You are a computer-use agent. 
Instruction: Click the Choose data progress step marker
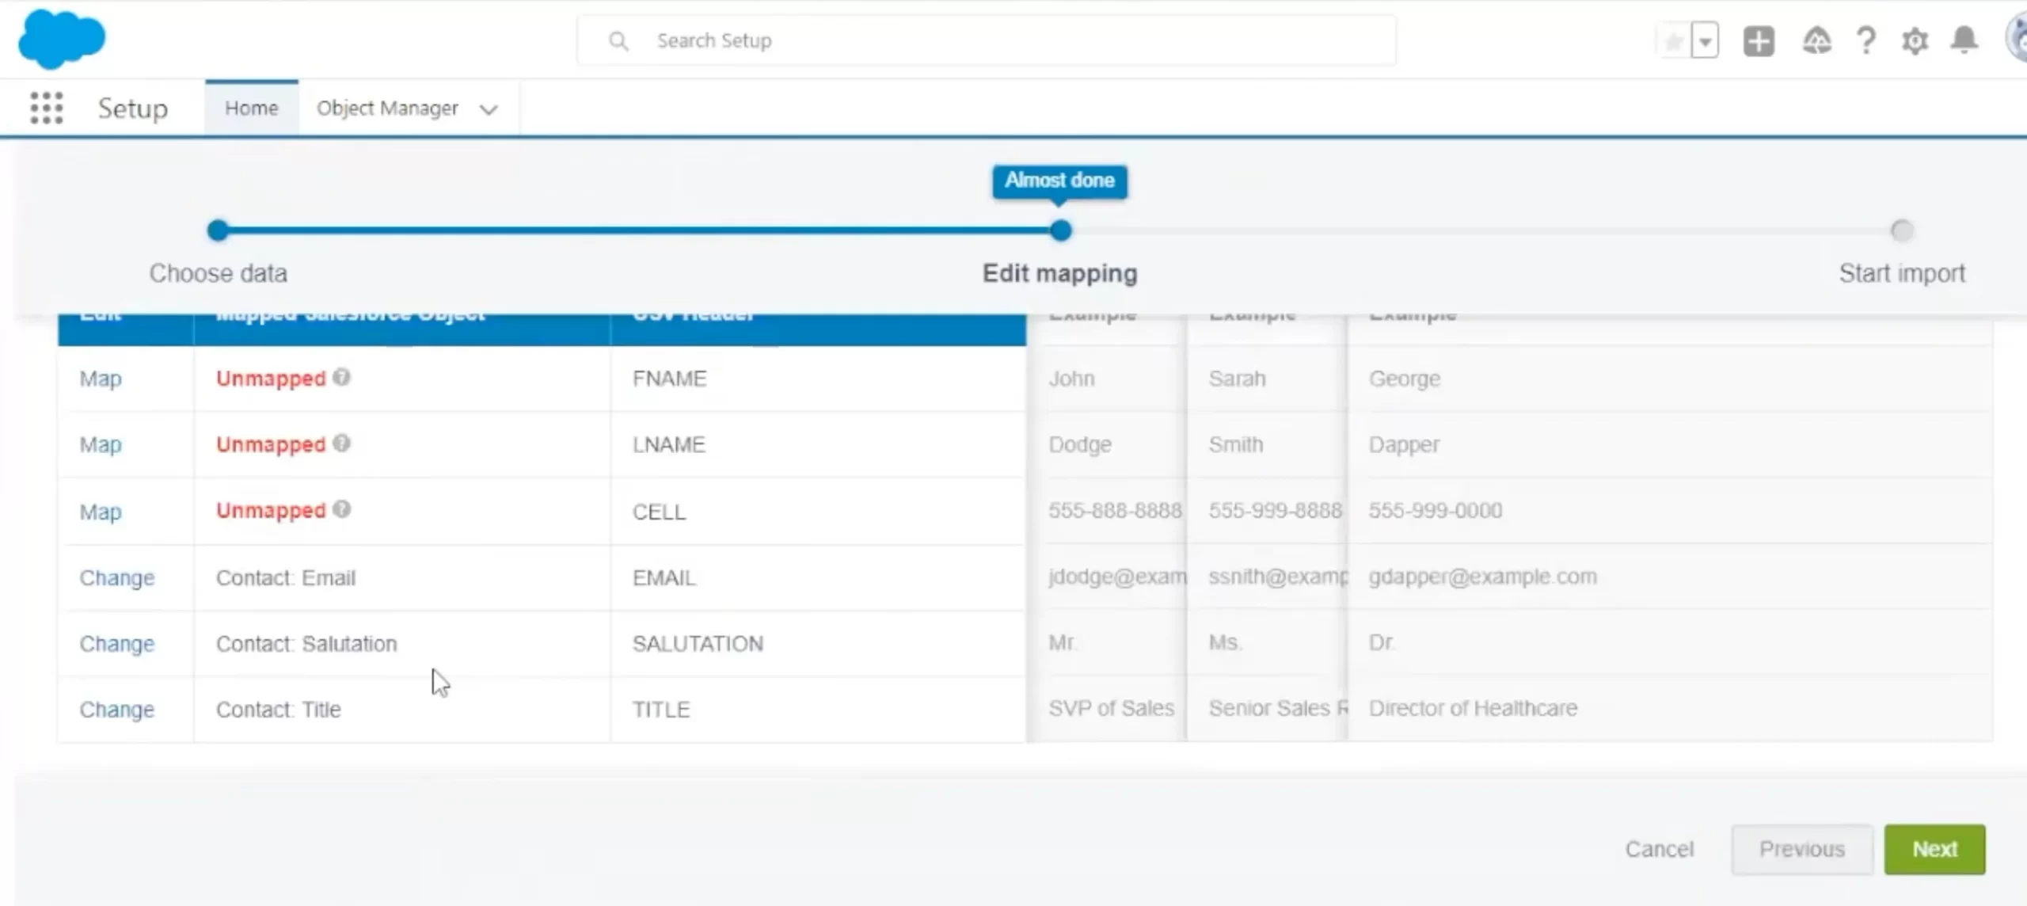pos(218,230)
